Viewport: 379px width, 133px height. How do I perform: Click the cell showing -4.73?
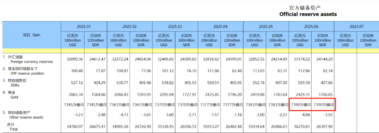click(x=124, y=115)
